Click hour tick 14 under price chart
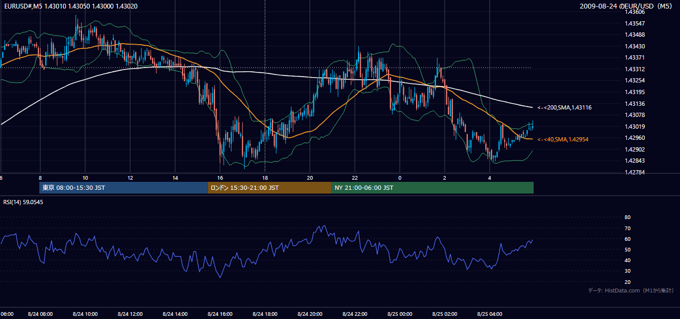The height and width of the screenshot is (319, 680). (175, 178)
